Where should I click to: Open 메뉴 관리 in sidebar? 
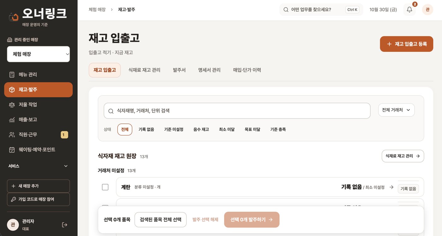coord(38,75)
